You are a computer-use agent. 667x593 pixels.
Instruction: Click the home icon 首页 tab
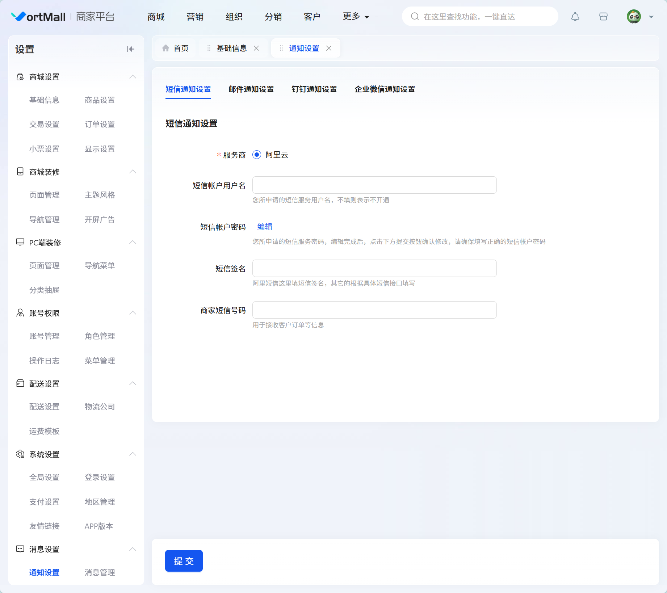pyautogui.click(x=176, y=48)
